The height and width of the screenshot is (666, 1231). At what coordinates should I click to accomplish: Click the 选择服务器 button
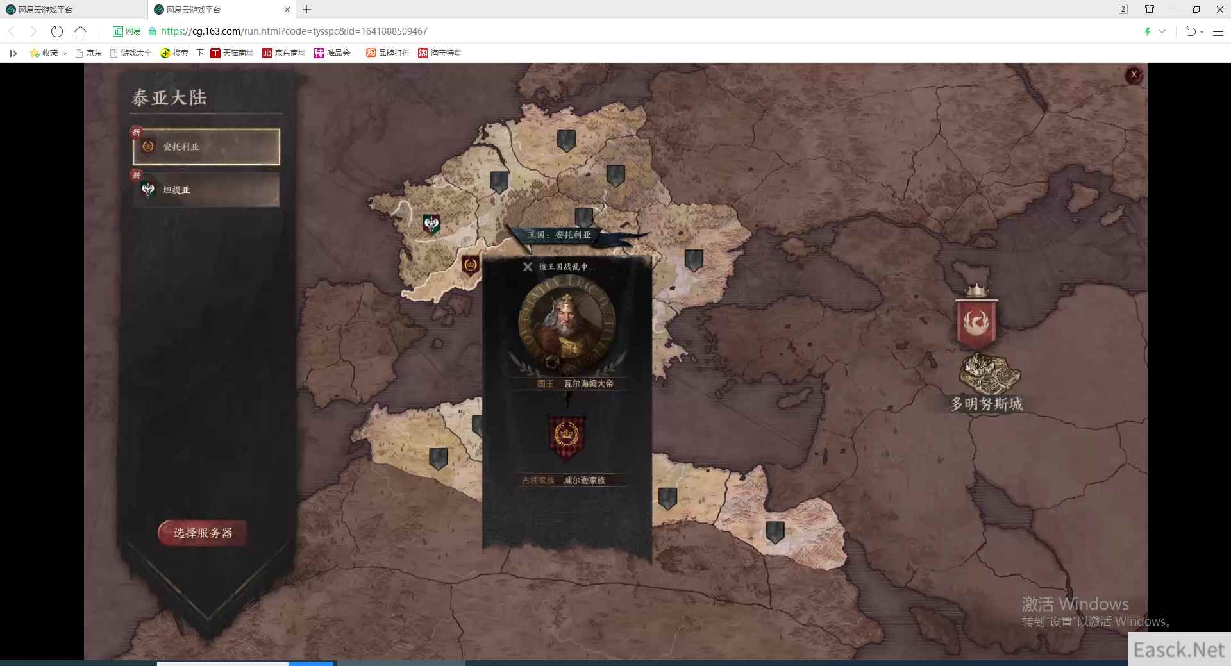point(203,533)
